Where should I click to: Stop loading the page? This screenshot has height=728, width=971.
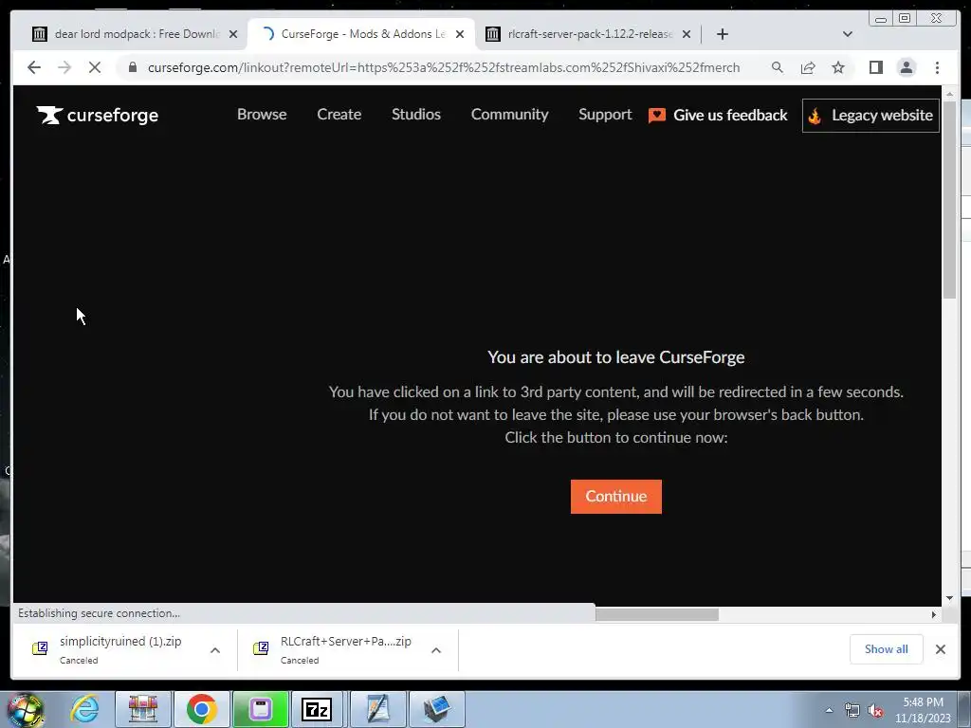click(x=95, y=67)
